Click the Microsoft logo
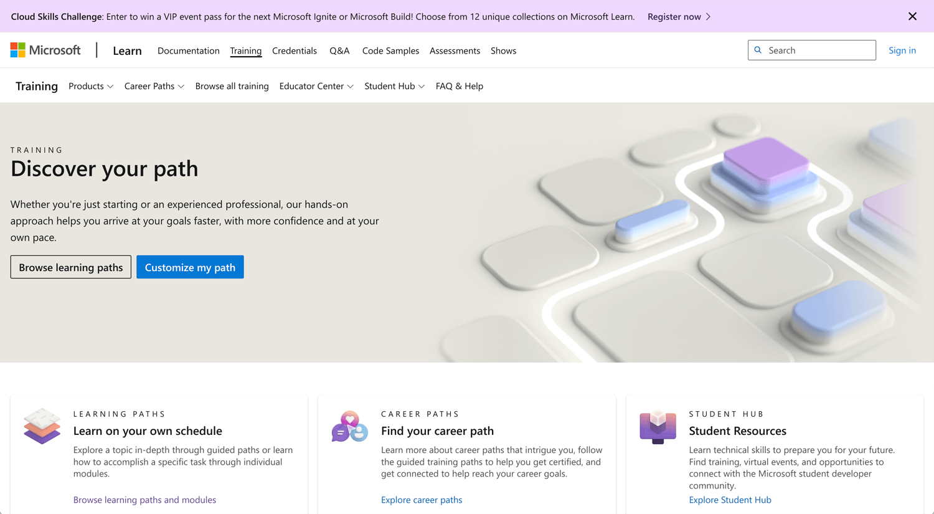This screenshot has height=514, width=934. click(45, 50)
